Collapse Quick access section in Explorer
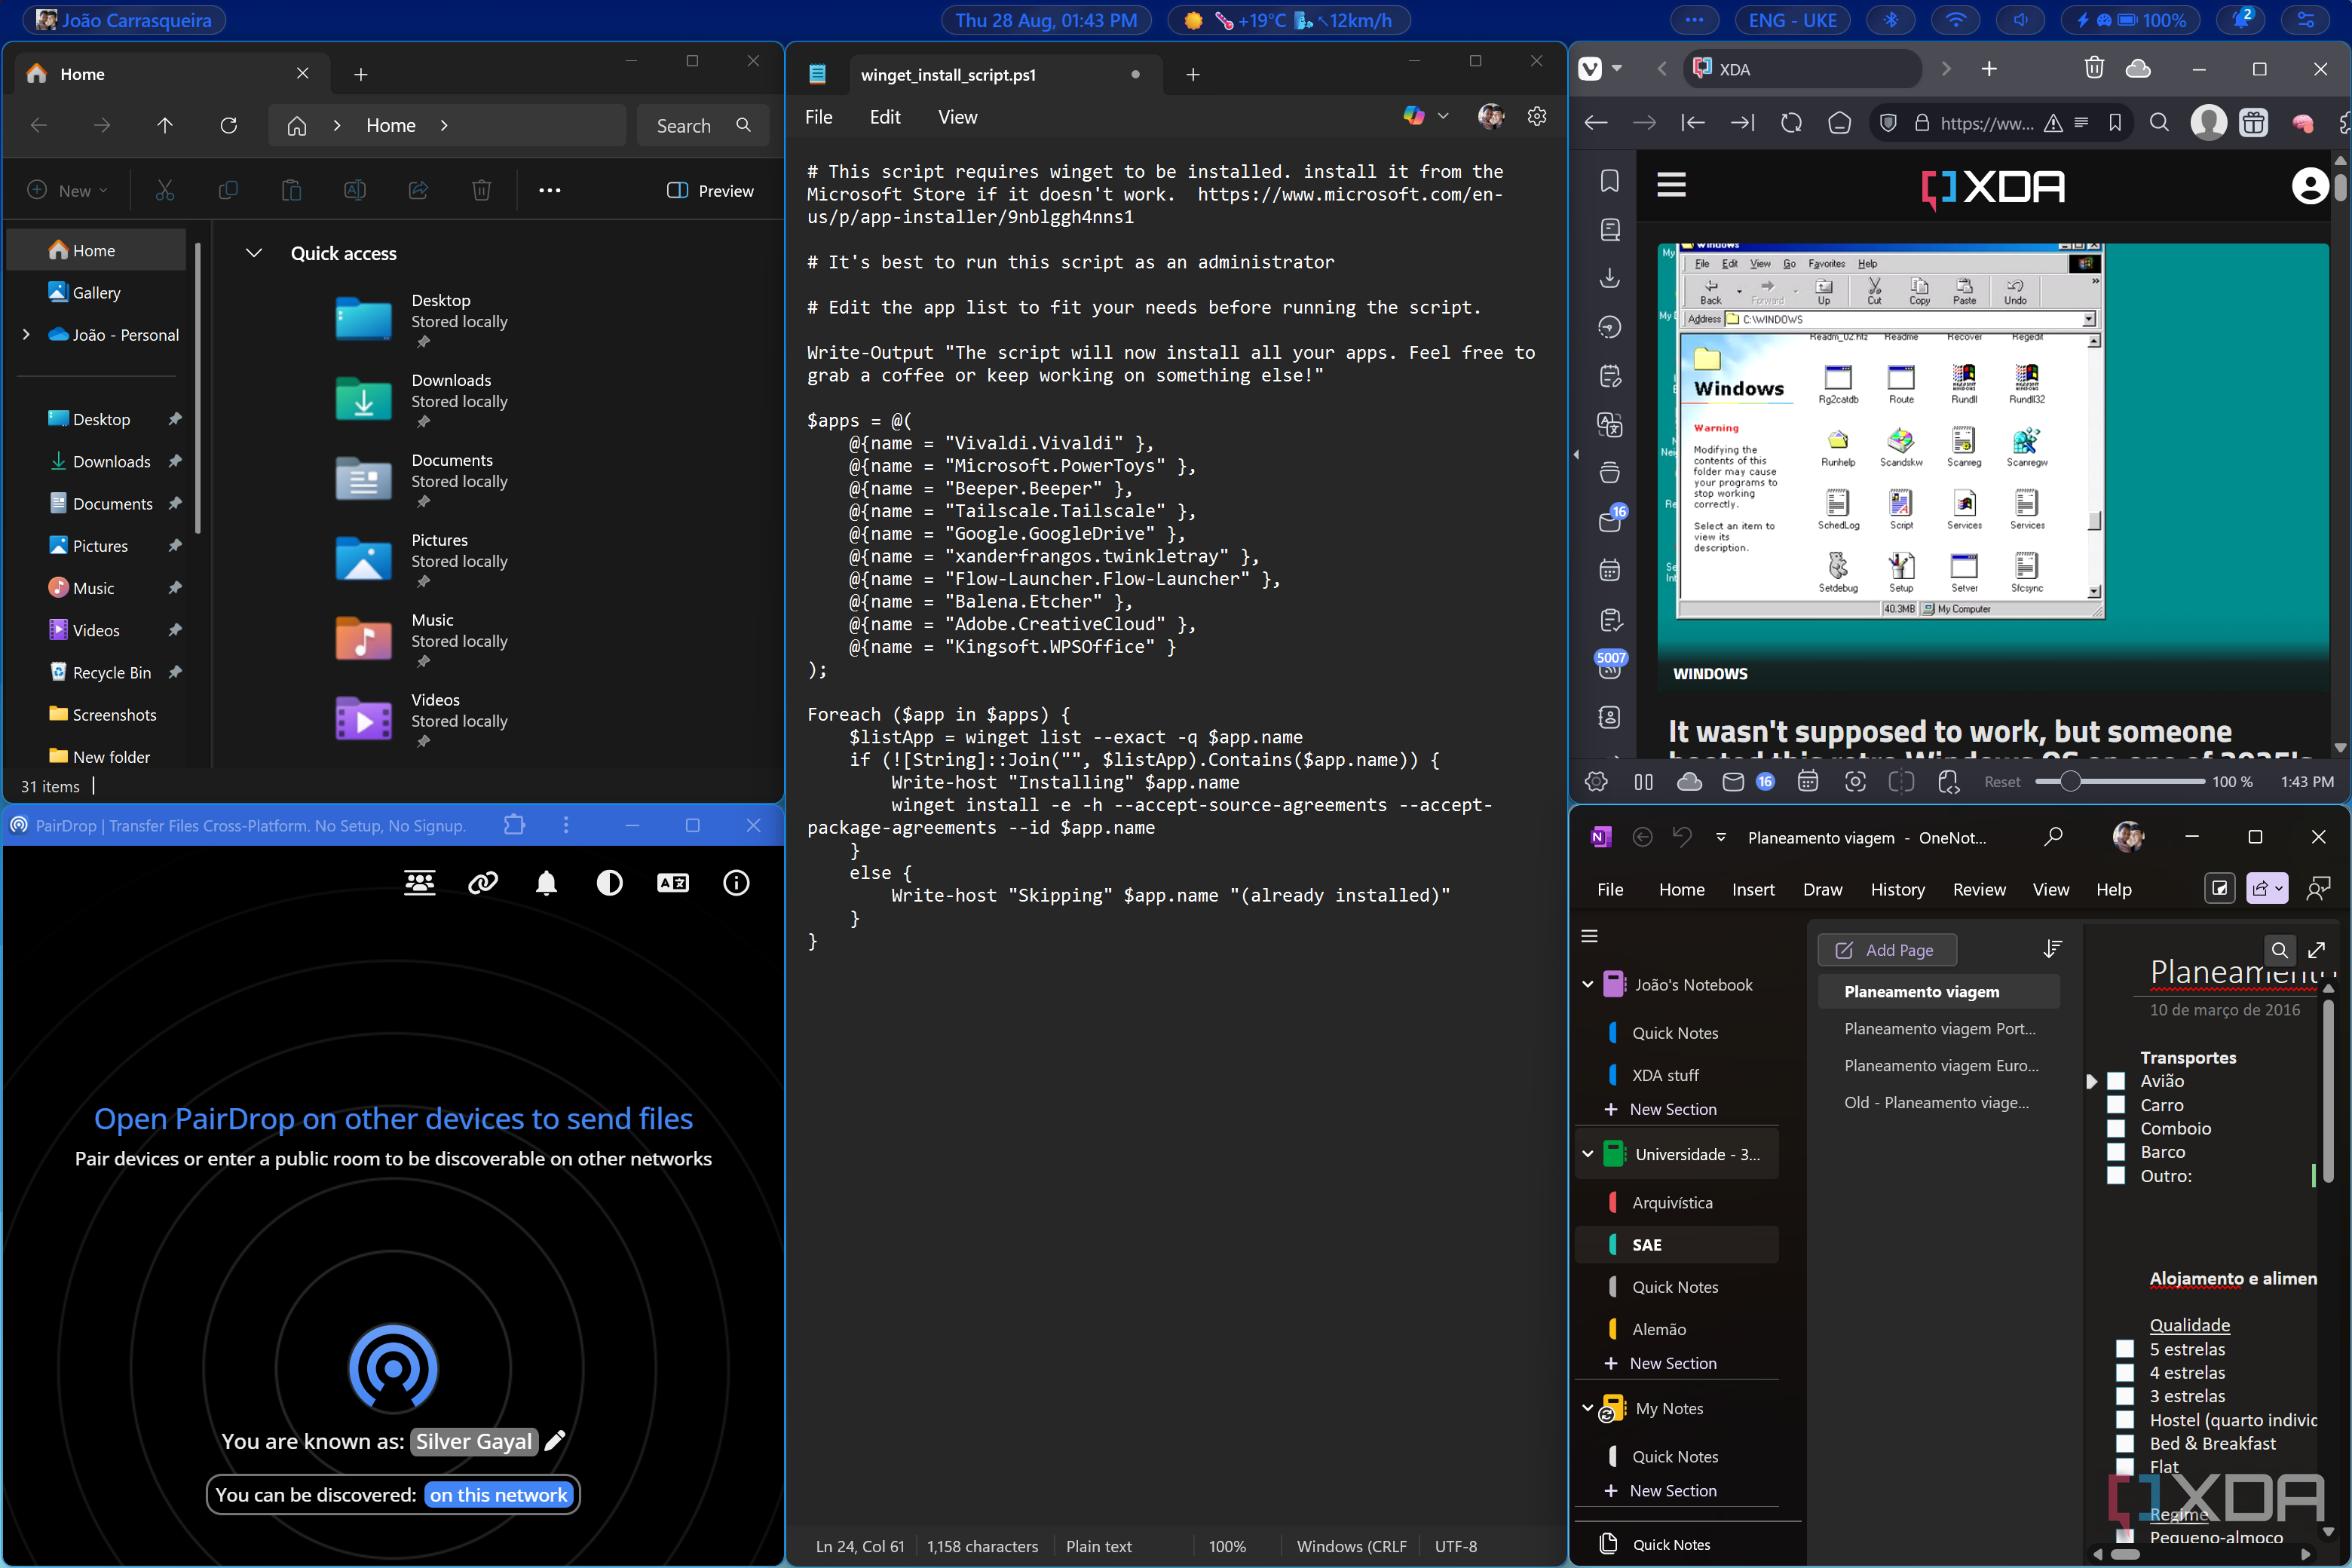 (254, 253)
